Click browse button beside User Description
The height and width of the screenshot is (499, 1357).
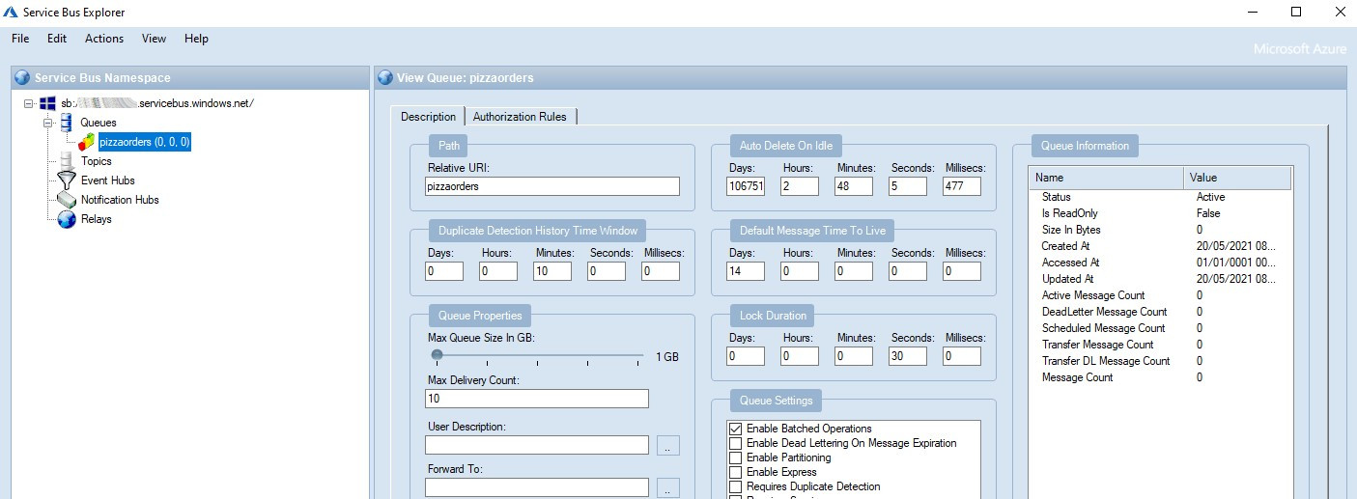[x=667, y=445]
